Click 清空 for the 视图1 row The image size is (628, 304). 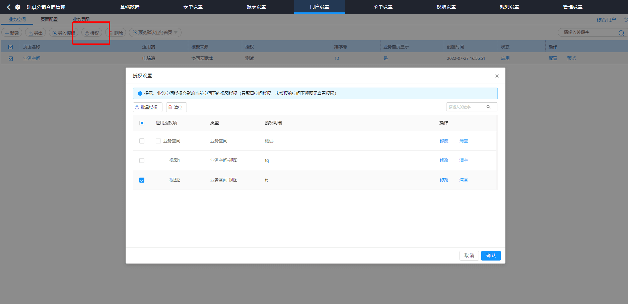(464, 160)
